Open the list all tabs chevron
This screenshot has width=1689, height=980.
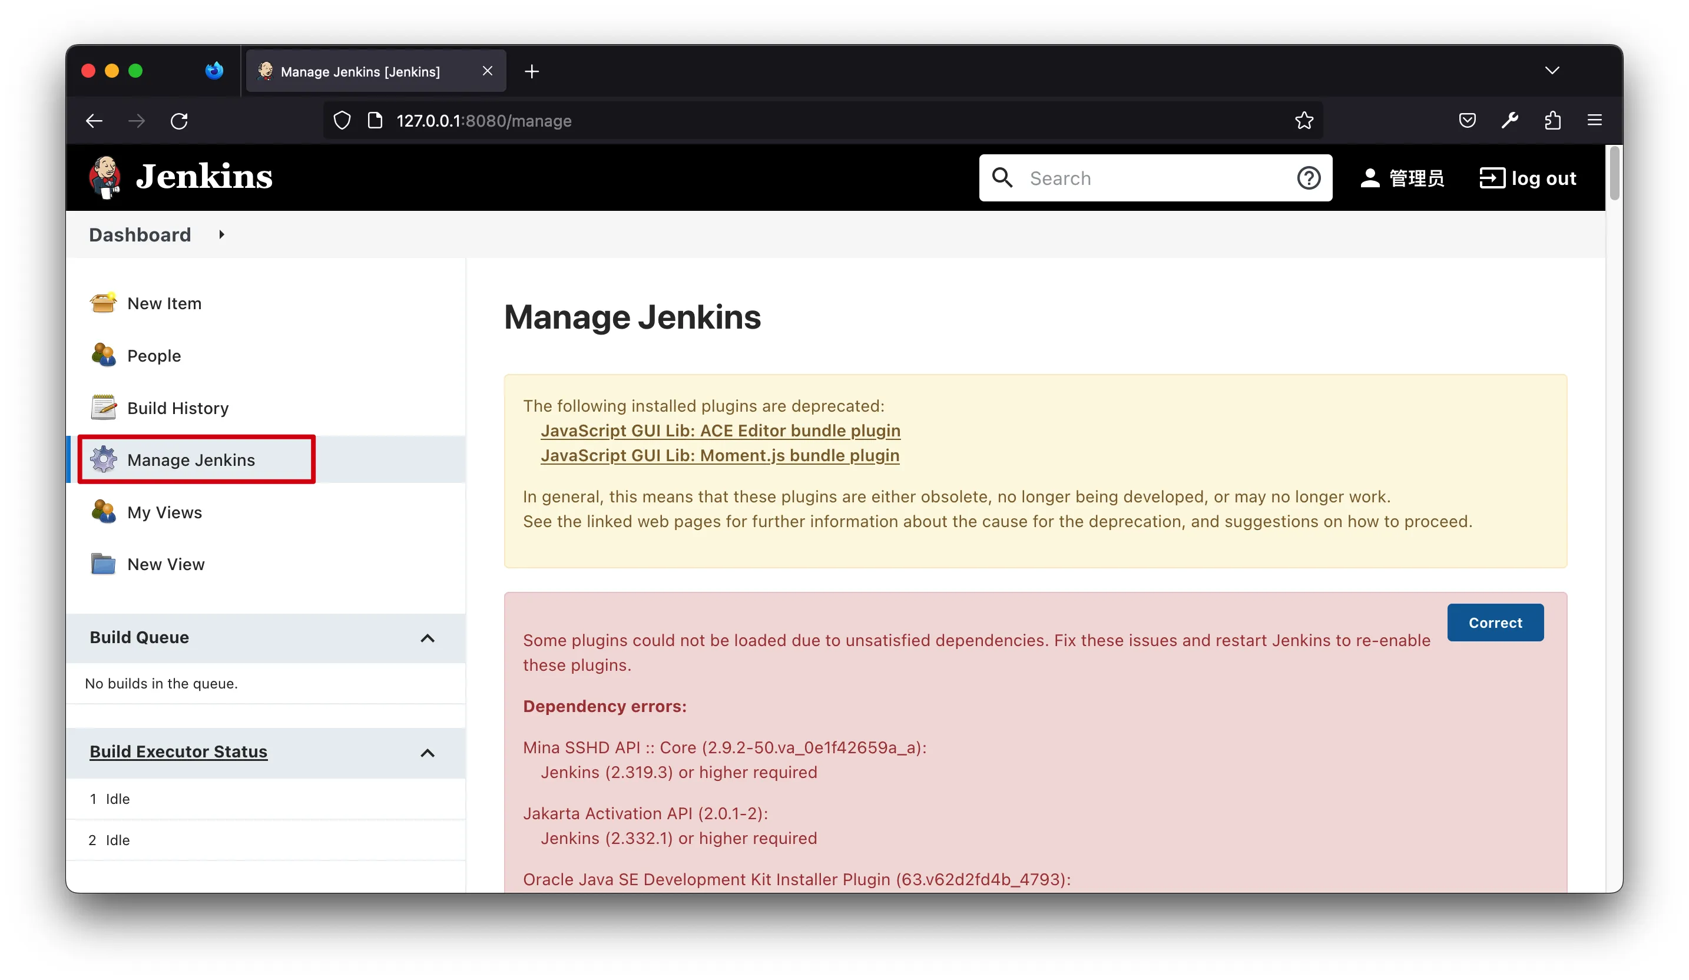coord(1552,71)
